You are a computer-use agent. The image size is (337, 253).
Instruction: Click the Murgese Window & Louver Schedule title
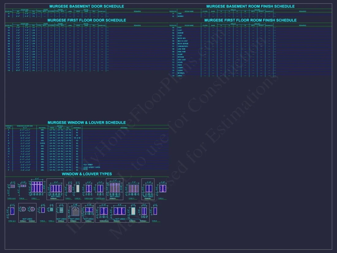coord(86,123)
